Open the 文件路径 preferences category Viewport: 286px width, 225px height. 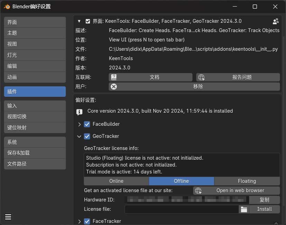35,164
